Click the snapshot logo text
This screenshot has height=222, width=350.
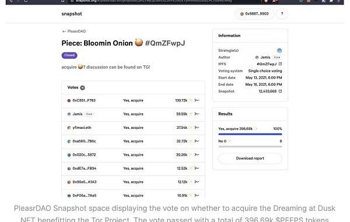point(72,14)
